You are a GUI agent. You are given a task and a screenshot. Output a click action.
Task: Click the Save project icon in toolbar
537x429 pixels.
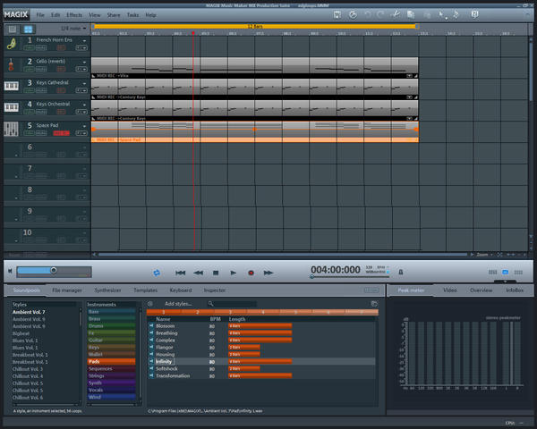337,14
